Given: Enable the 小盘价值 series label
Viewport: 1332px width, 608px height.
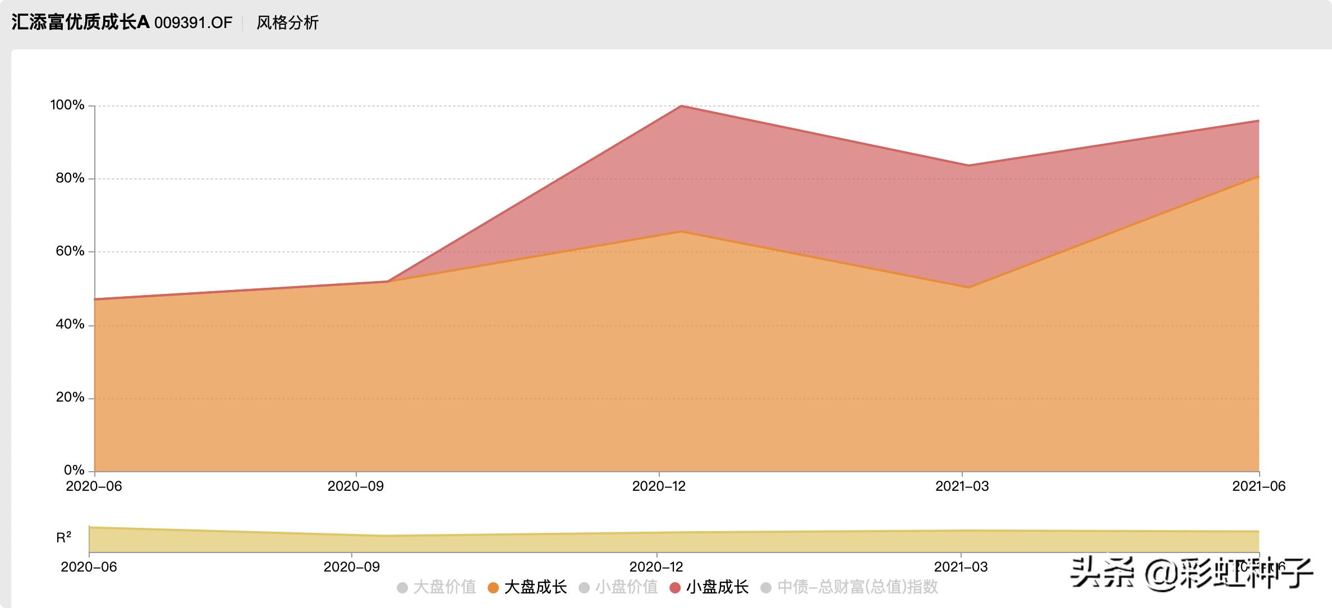Looking at the screenshot, I should pyautogui.click(x=626, y=587).
